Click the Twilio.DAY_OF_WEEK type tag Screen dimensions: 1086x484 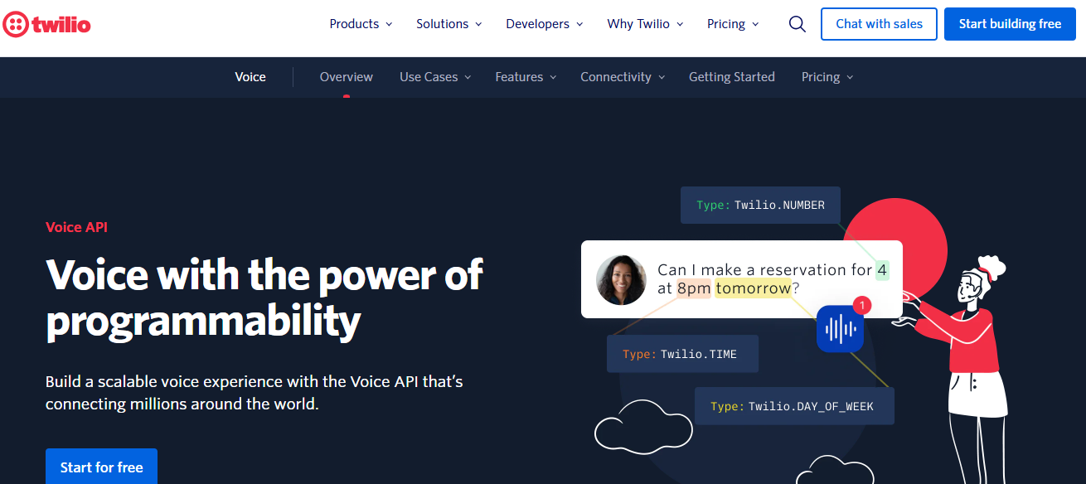coord(793,406)
